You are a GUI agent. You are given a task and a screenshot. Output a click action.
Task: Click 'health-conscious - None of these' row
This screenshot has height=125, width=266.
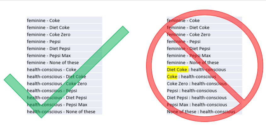point(65,111)
